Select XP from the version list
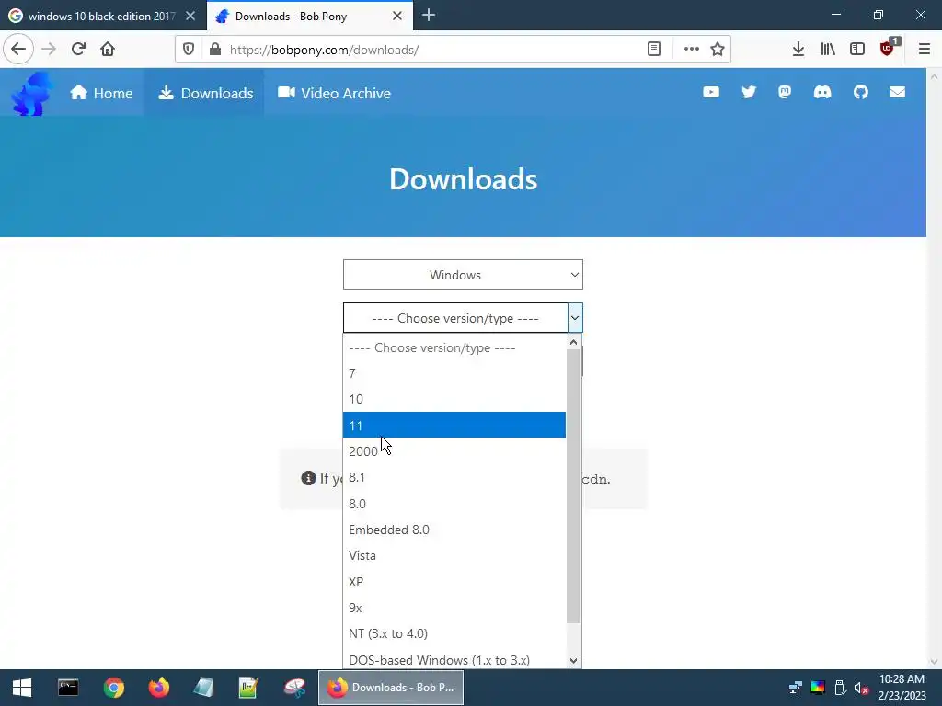 click(454, 582)
